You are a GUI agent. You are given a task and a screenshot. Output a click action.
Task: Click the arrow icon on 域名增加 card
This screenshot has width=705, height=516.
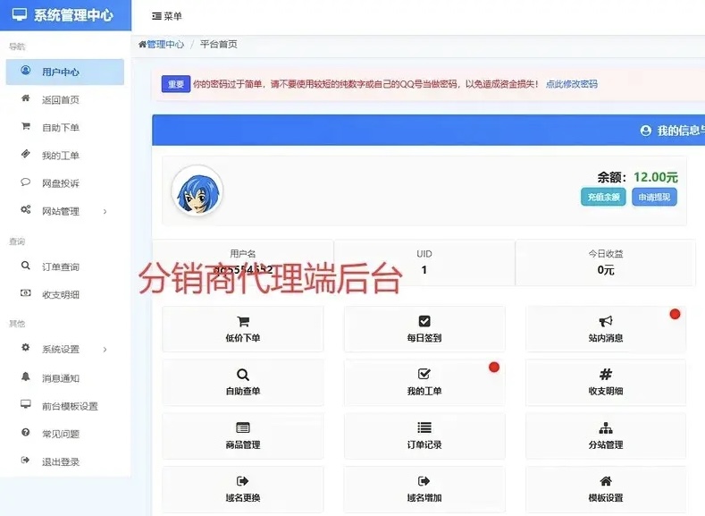click(424, 481)
